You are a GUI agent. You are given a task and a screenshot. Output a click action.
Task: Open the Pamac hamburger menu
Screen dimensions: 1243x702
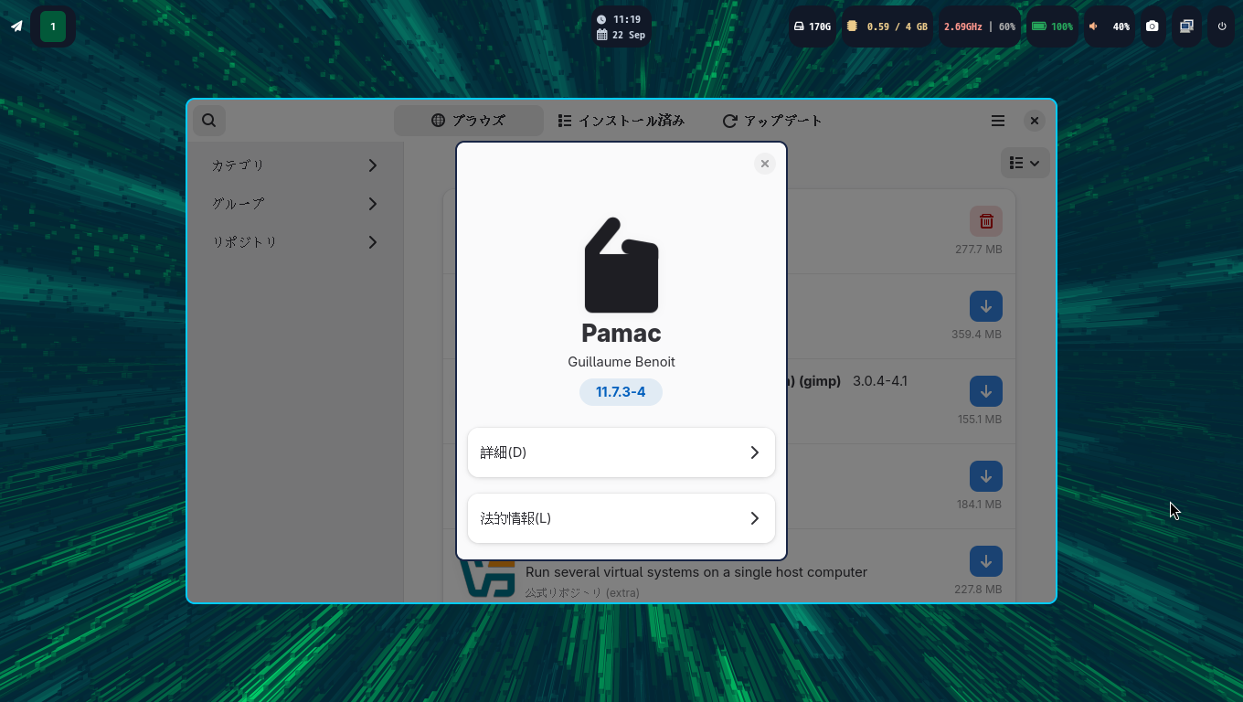coord(998,121)
